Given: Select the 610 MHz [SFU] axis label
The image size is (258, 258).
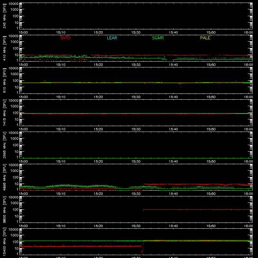Looking at the screenshot, I should [x=4, y=81].
